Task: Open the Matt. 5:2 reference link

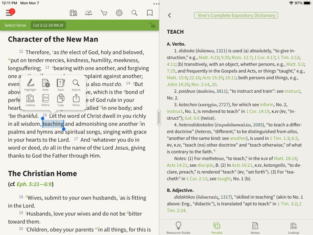Action: pos(295,64)
